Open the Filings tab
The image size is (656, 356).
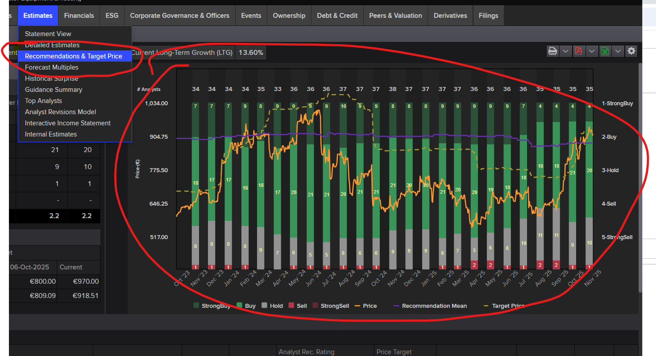tap(489, 16)
